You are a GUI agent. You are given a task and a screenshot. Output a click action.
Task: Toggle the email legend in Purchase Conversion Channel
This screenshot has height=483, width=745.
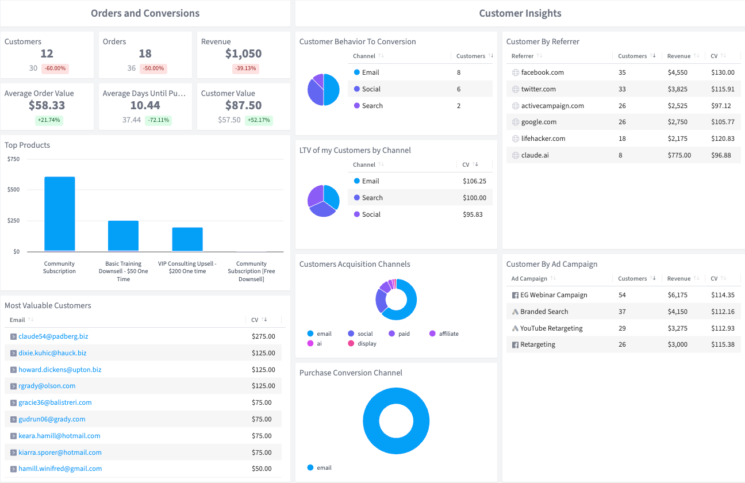point(319,467)
